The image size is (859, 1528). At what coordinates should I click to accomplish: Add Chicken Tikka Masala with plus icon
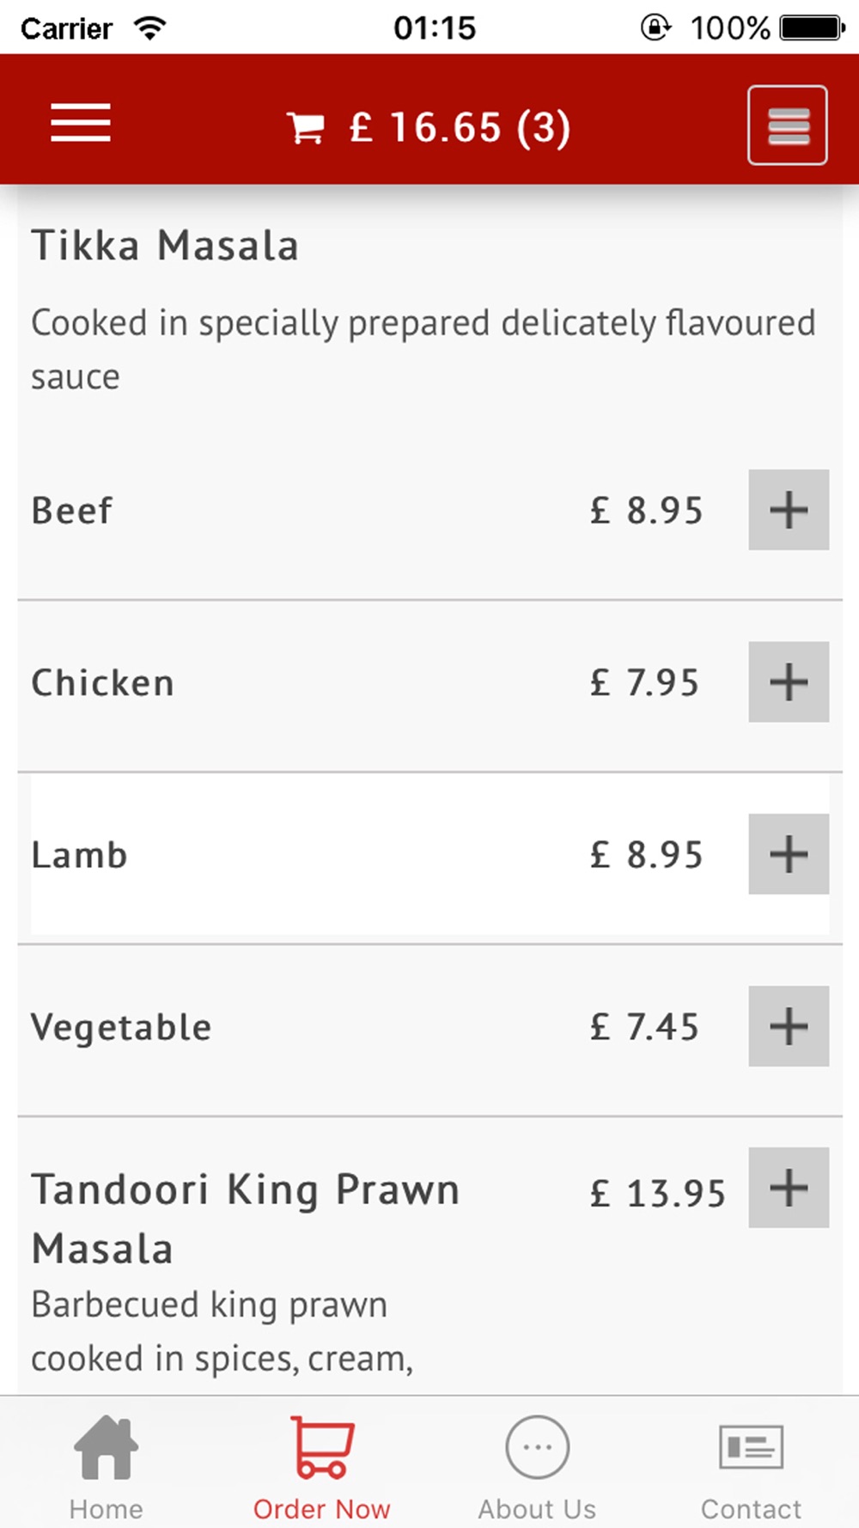click(x=789, y=681)
